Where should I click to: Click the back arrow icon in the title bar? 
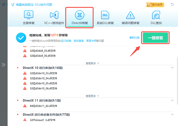(x=172, y=4)
